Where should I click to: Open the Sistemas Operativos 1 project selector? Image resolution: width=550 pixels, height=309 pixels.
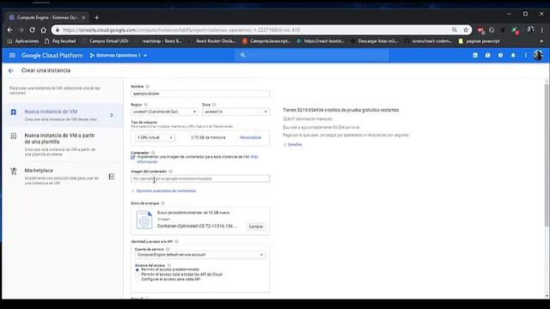click(x=119, y=55)
